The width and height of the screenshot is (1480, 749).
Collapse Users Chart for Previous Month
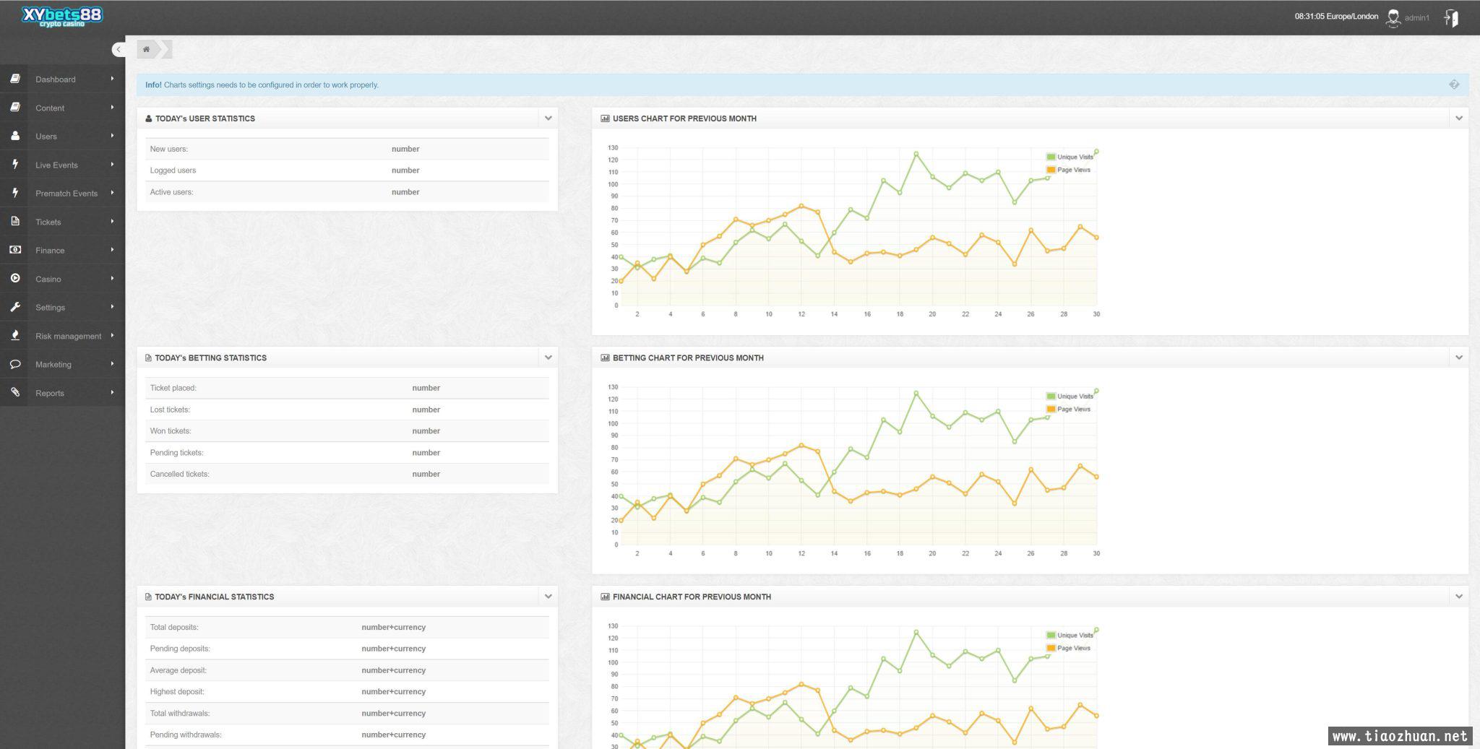[x=1458, y=118]
